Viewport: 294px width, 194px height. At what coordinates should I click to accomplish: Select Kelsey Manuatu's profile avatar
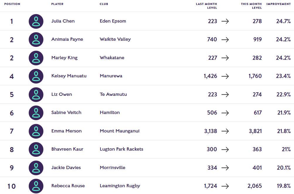coord(36,76)
